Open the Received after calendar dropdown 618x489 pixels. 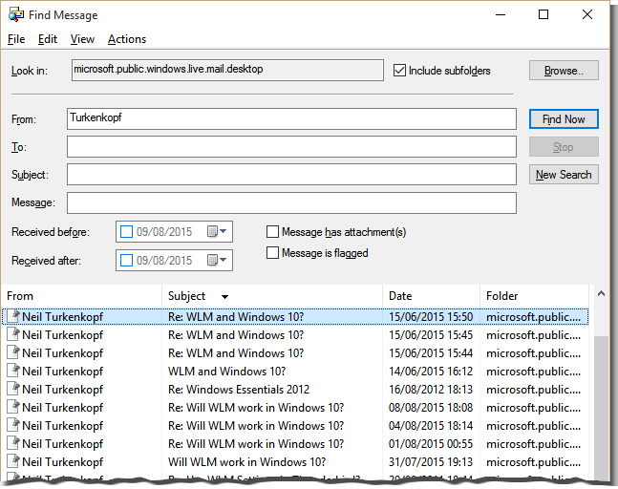pos(217,260)
